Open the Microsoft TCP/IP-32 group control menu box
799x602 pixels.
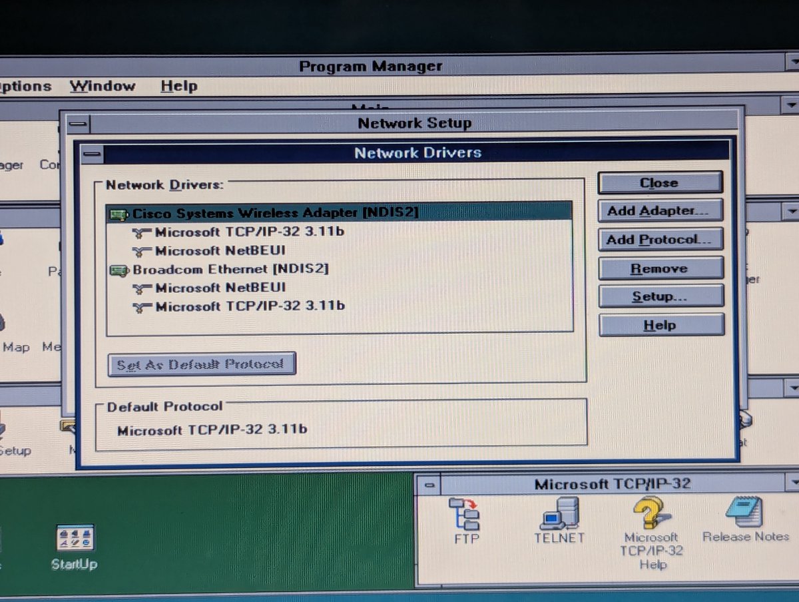pos(429,485)
